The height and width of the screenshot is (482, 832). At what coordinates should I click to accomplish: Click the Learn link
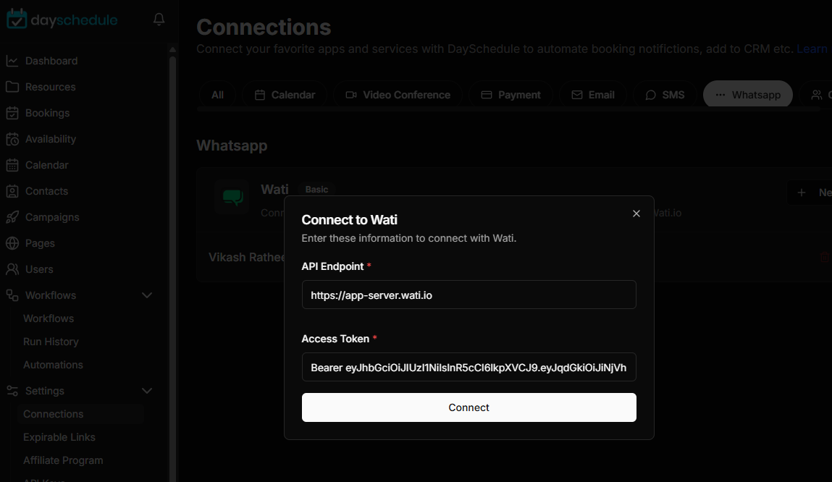coord(812,48)
